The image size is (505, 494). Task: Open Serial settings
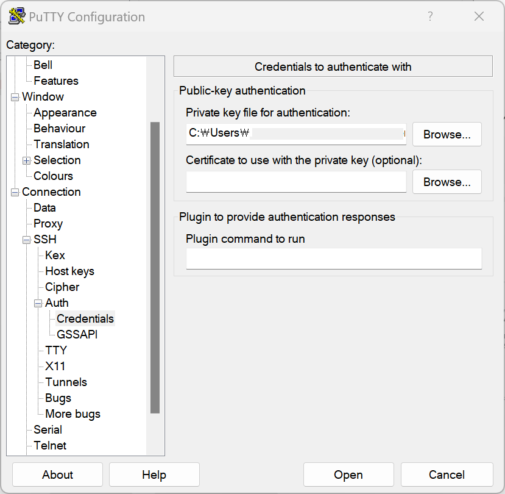[x=48, y=429]
